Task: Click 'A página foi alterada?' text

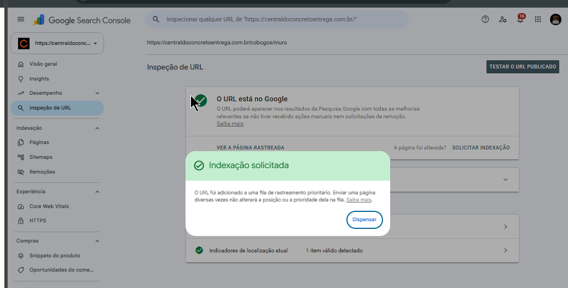Action: pos(420,148)
